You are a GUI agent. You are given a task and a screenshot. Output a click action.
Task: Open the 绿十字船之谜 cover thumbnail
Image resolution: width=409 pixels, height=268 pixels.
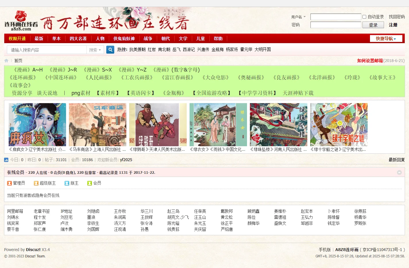click(339, 125)
